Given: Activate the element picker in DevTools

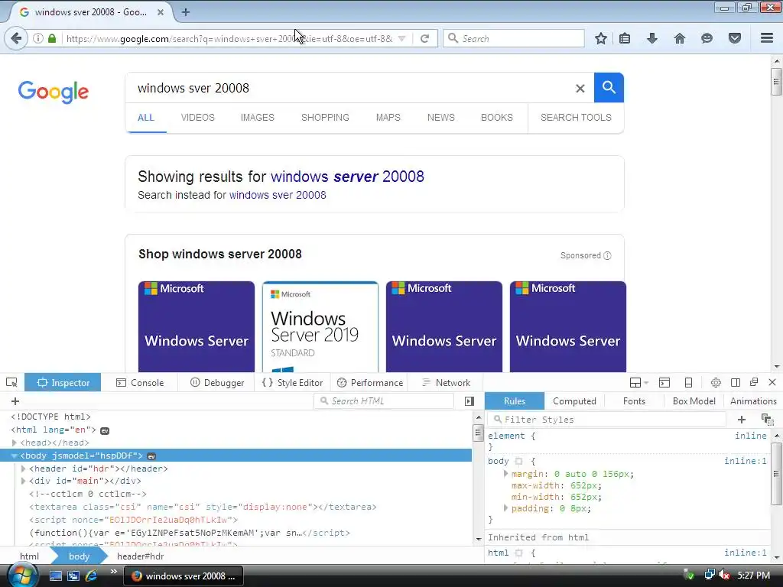Looking at the screenshot, I should [x=11, y=383].
